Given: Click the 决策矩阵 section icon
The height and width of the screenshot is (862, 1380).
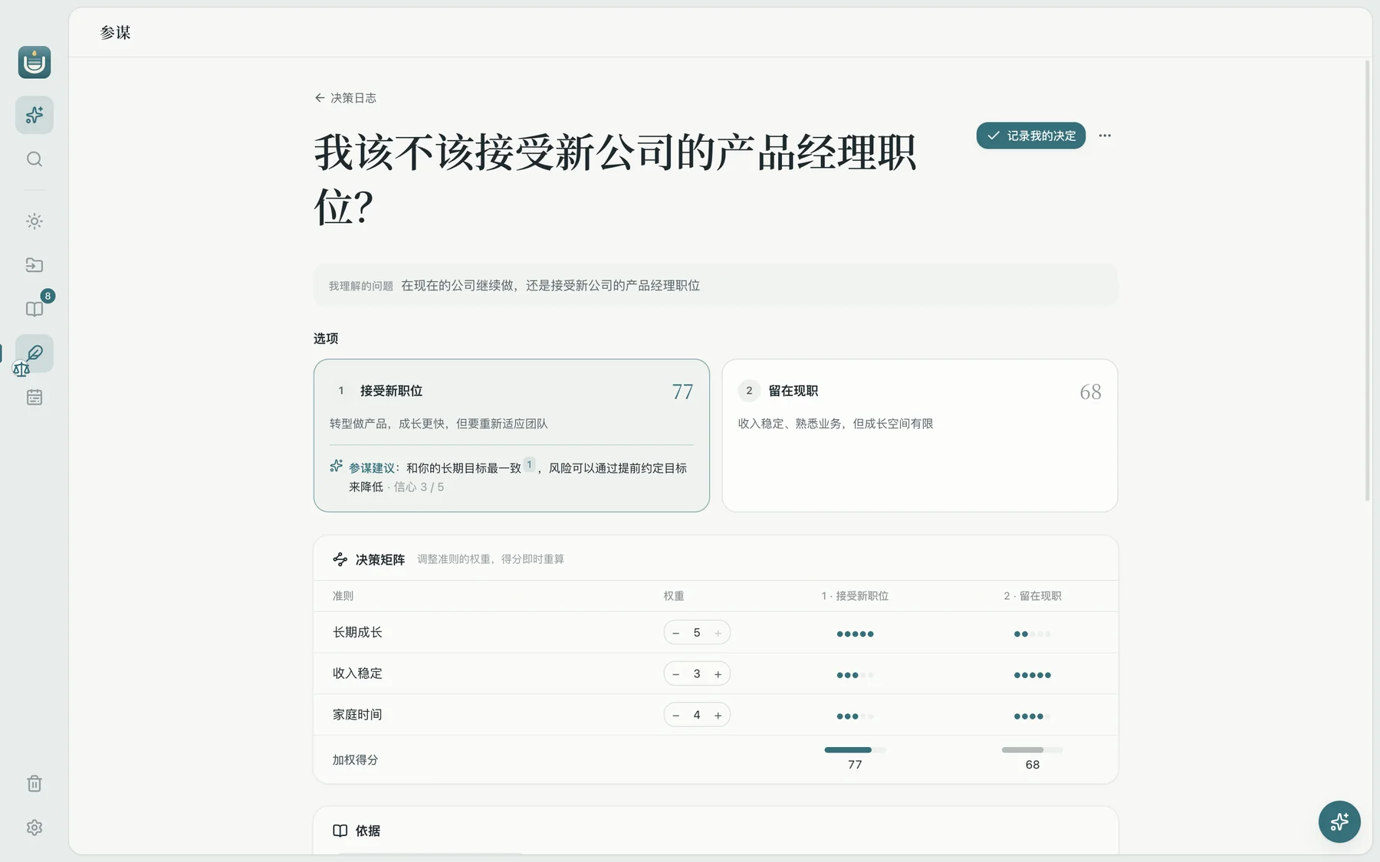Looking at the screenshot, I should [x=340, y=559].
